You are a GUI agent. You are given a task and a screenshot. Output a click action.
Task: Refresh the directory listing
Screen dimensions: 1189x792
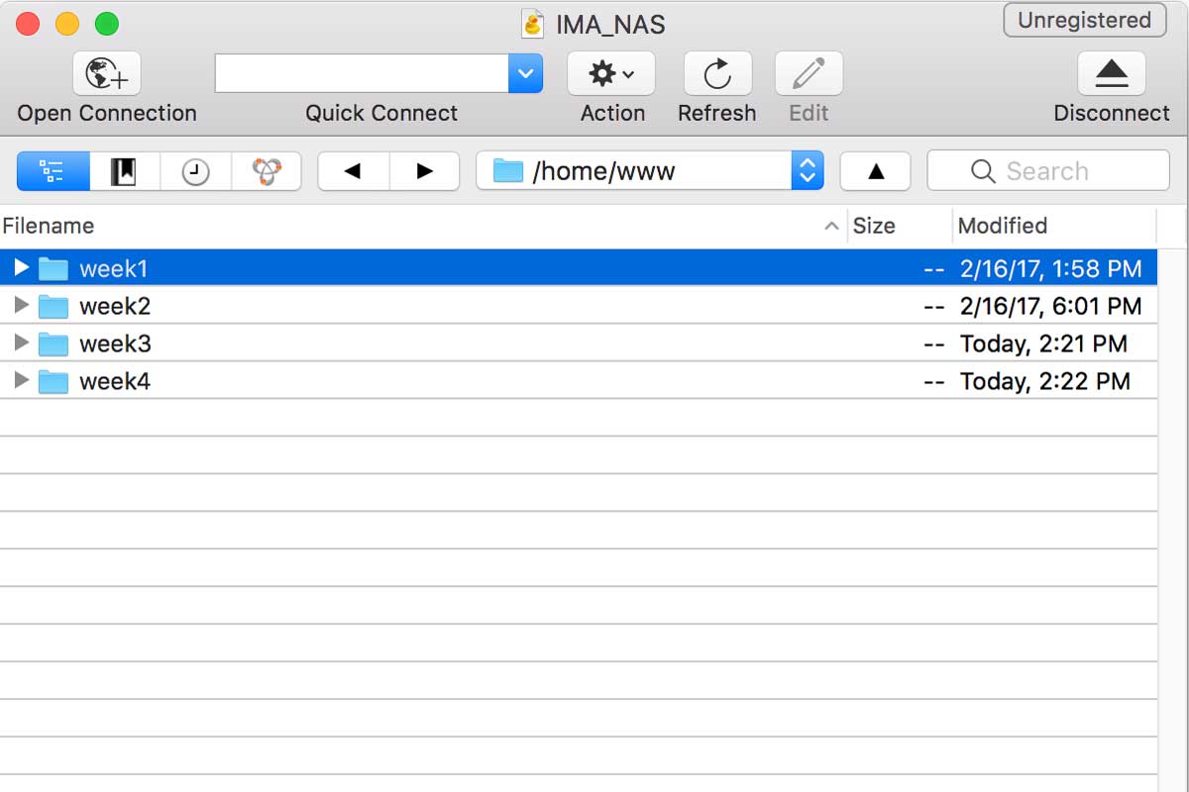point(717,74)
